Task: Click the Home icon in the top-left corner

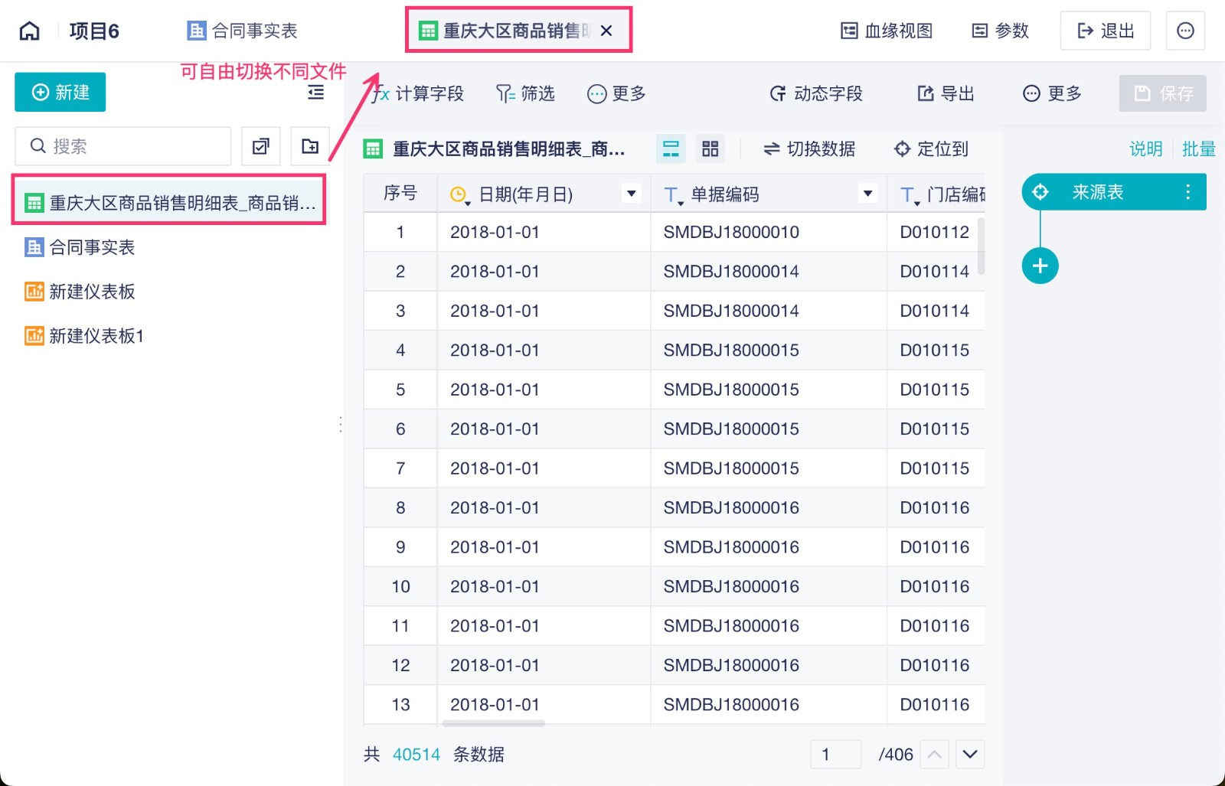Action: pyautogui.click(x=28, y=30)
